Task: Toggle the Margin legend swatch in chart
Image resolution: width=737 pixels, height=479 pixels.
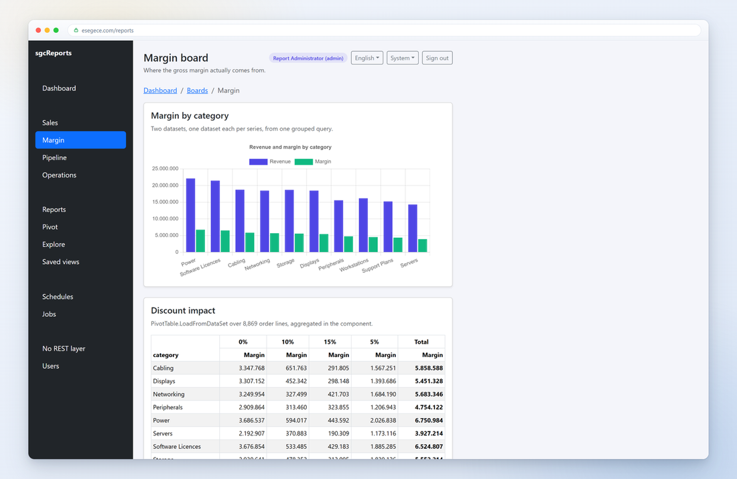Action: click(304, 161)
